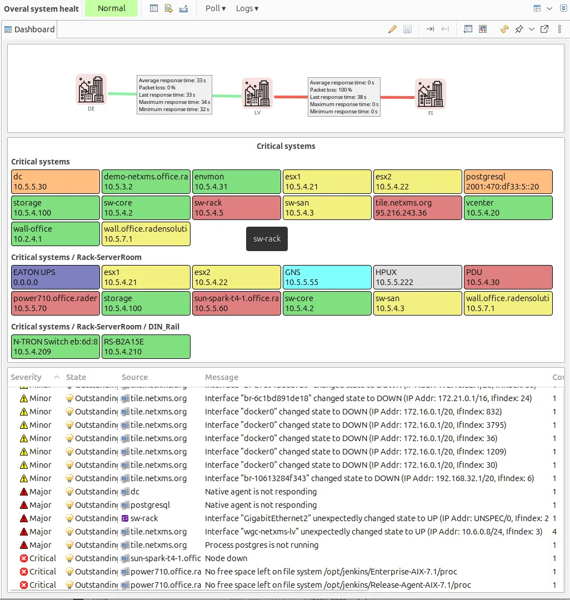Open the kebab menu at toolbar's right end
The height and width of the screenshot is (600, 570).
[x=559, y=29]
